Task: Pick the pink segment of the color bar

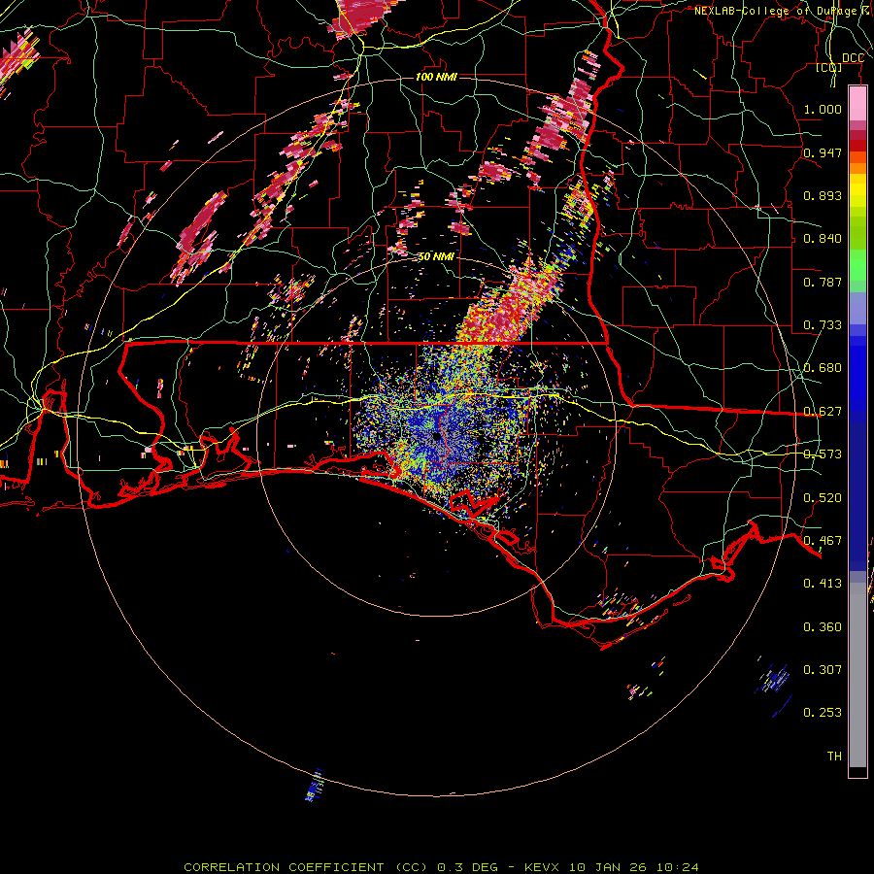Action: pyautogui.click(x=857, y=104)
